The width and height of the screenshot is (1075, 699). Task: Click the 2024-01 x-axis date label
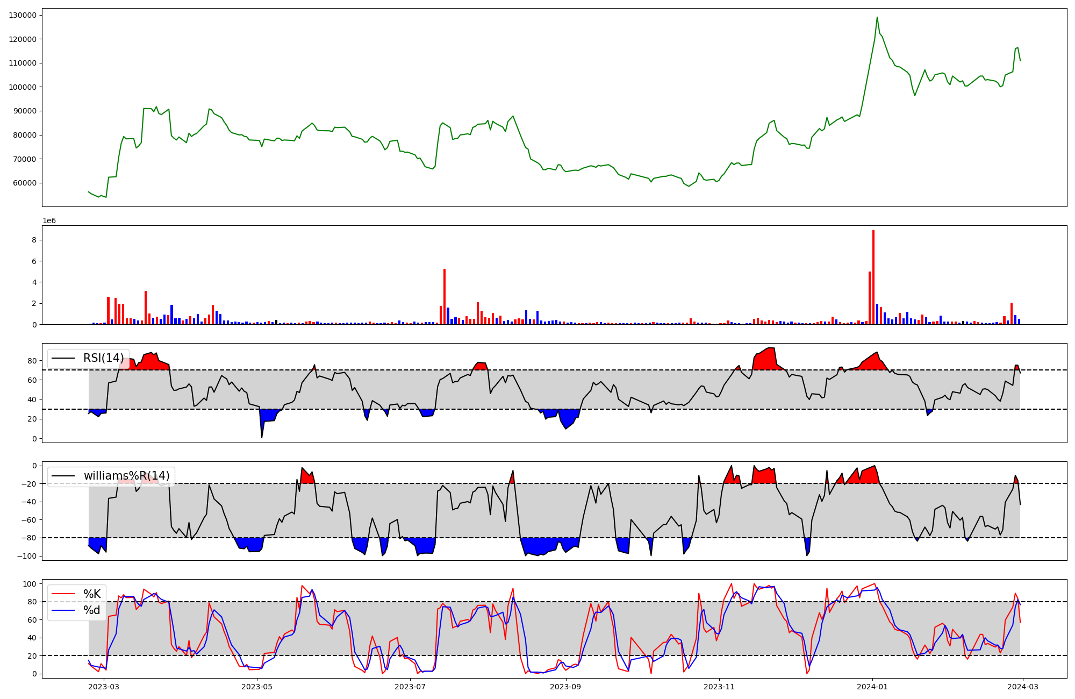coord(872,687)
